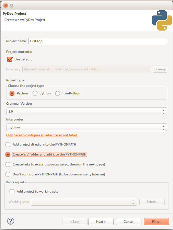Select the Python project type radio
Image resolution: width=173 pixels, height=230 pixels.
(12, 93)
